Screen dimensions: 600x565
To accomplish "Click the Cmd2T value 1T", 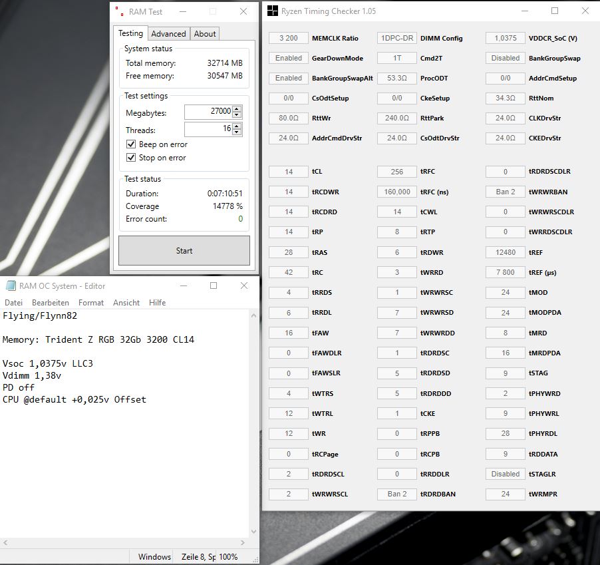I will pos(397,58).
